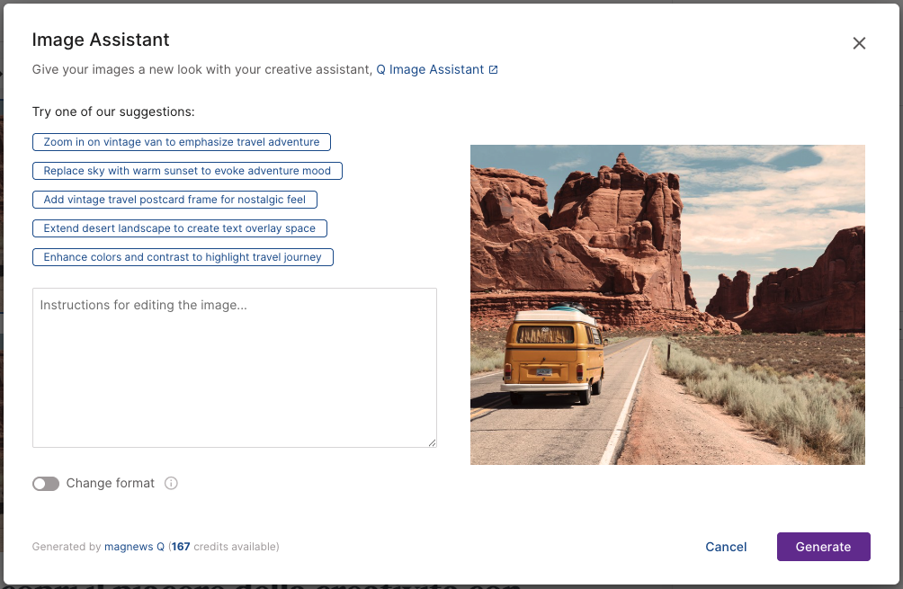Image resolution: width=903 pixels, height=589 pixels.
Task: Pick the Add vintage travel postcard frame suggestion
Action: (174, 200)
